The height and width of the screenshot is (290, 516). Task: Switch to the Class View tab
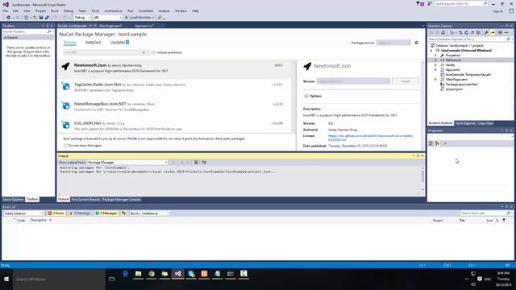coord(485,123)
